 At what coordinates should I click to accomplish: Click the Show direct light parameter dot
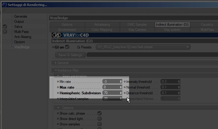click(58, 119)
